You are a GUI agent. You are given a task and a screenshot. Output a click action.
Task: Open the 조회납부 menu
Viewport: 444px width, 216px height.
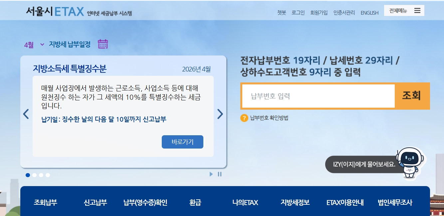45,202
